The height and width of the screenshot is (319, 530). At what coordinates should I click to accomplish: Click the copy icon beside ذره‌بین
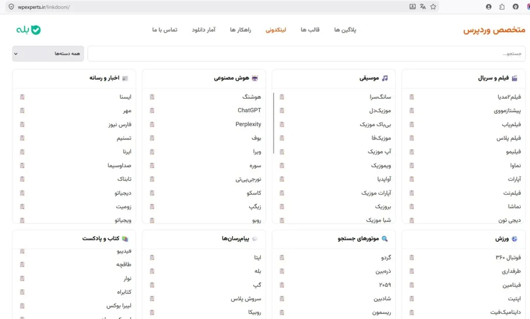(282, 271)
